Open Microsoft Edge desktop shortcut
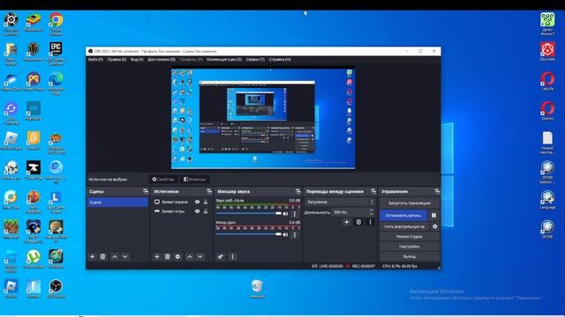The height and width of the screenshot is (317, 565). tap(56, 83)
